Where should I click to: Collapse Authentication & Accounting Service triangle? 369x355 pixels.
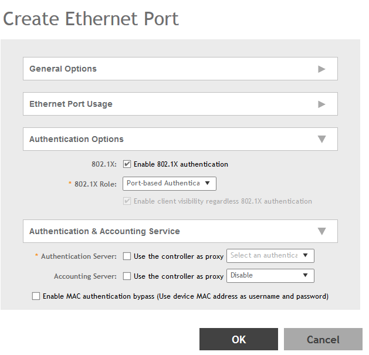321,231
